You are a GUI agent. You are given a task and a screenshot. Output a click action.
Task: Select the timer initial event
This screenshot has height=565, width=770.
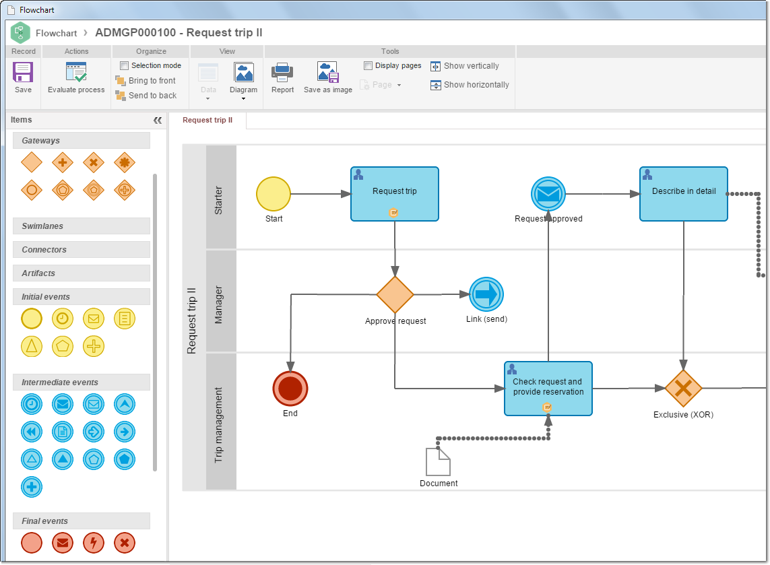[x=63, y=319]
